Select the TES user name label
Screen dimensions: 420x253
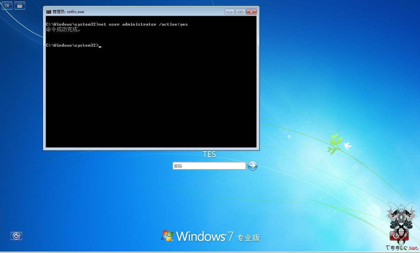coord(210,154)
